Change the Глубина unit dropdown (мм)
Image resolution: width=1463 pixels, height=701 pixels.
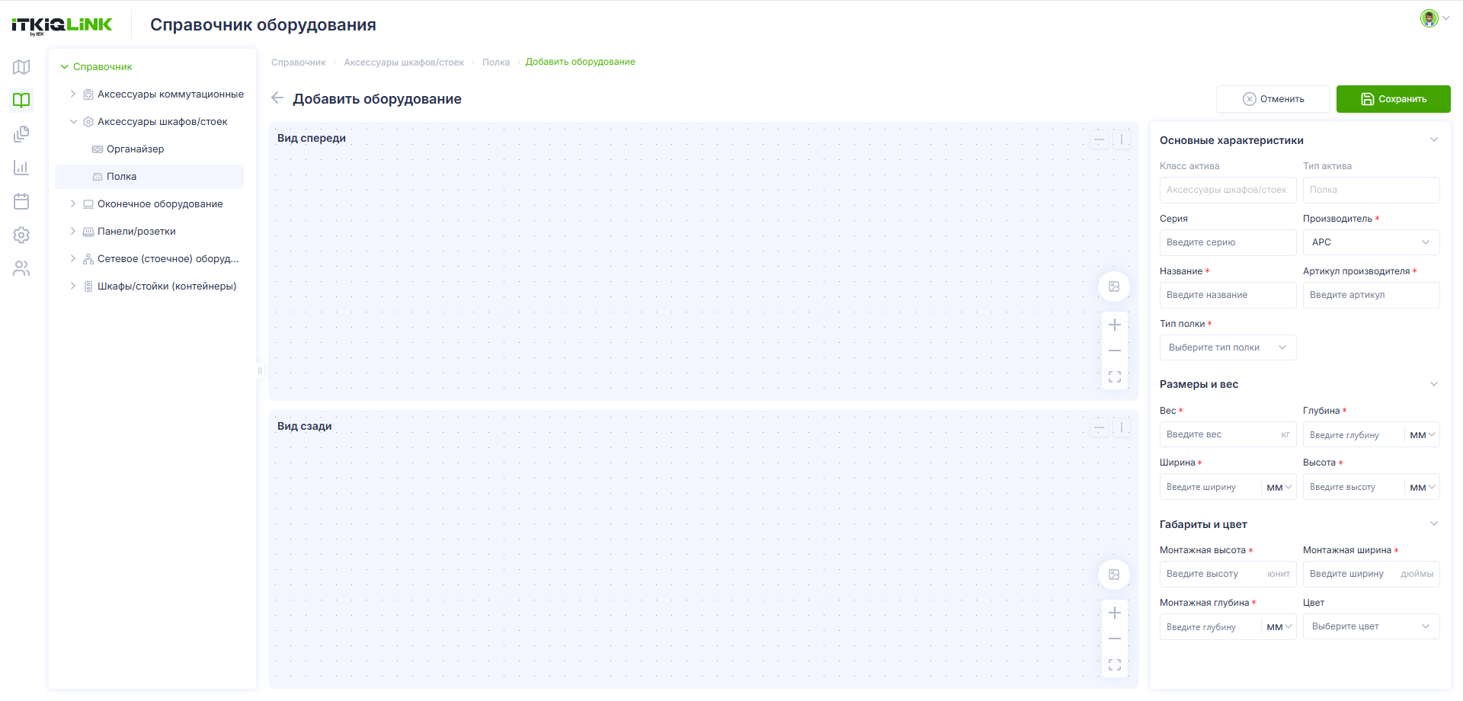point(1422,435)
